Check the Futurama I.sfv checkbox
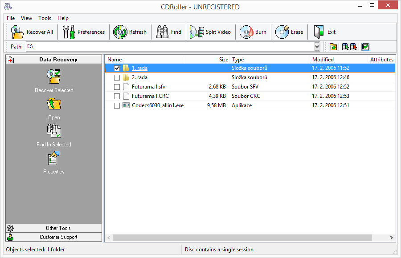Viewport: 401px width, 258px height. click(x=117, y=87)
